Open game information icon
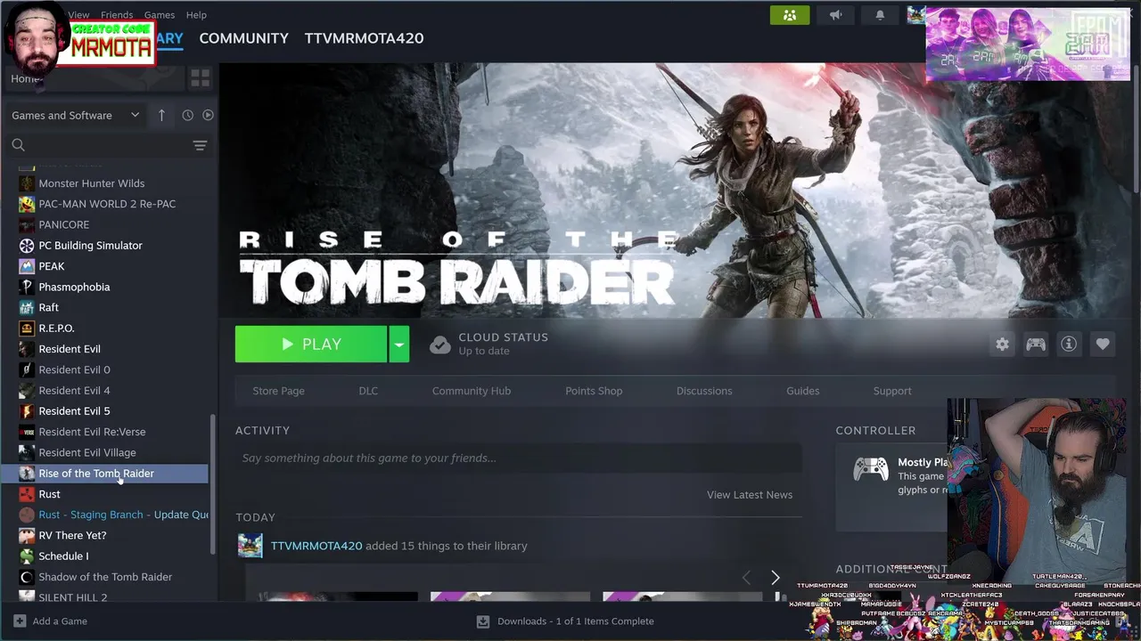The height and width of the screenshot is (641, 1141). [x=1069, y=345]
